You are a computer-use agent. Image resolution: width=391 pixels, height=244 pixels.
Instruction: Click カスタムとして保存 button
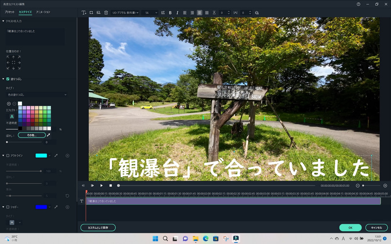coord(98,227)
